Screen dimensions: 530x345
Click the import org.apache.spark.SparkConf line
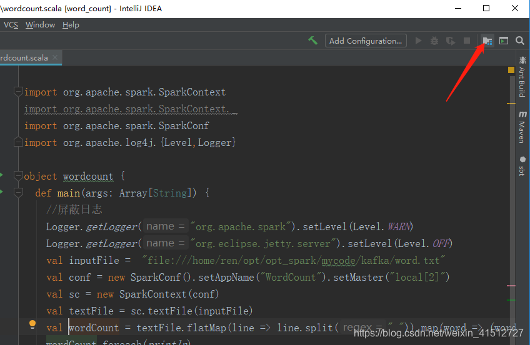click(x=116, y=126)
